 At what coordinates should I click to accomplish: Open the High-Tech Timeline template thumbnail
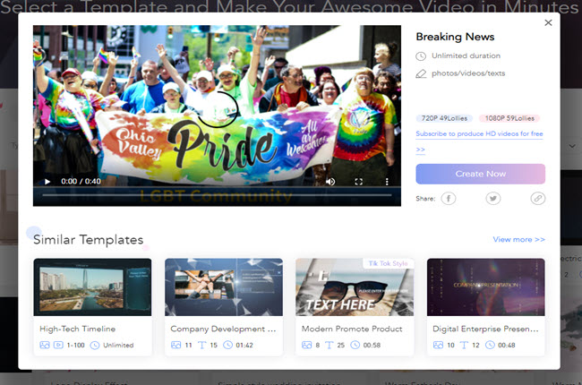(92, 287)
